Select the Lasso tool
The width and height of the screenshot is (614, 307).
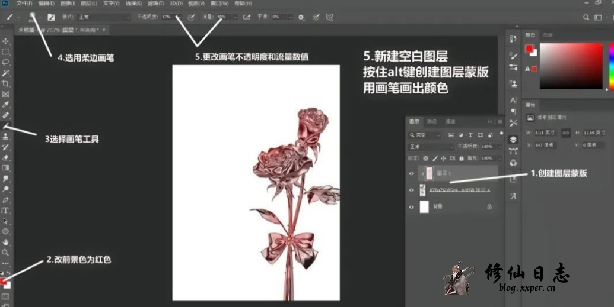[6, 62]
